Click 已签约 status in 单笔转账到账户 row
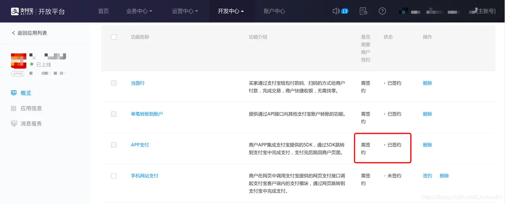Viewport: 505px width, 204px height. click(x=394, y=114)
